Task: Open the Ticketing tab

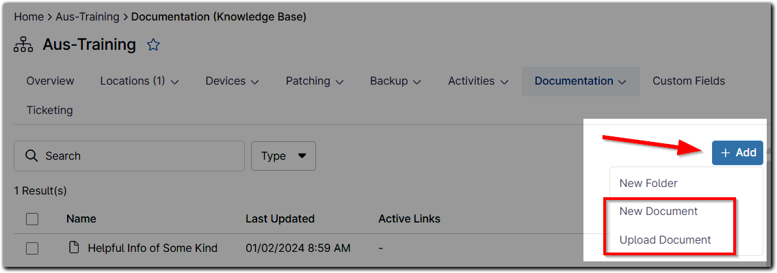Action: (x=49, y=111)
